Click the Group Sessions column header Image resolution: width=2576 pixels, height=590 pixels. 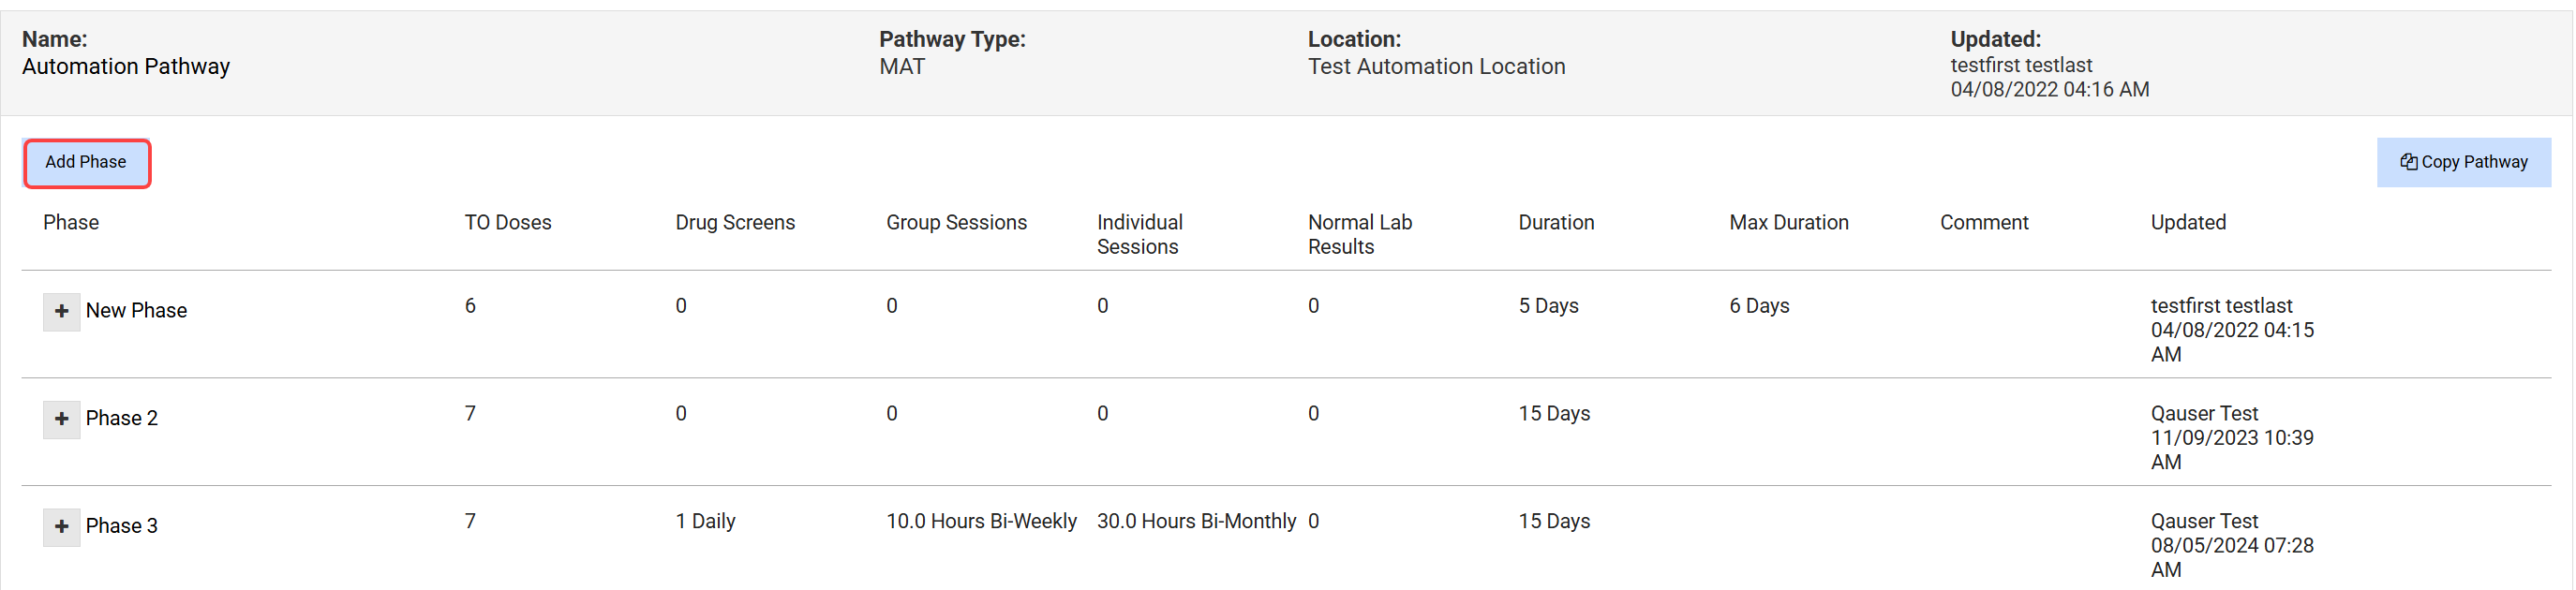point(955,222)
